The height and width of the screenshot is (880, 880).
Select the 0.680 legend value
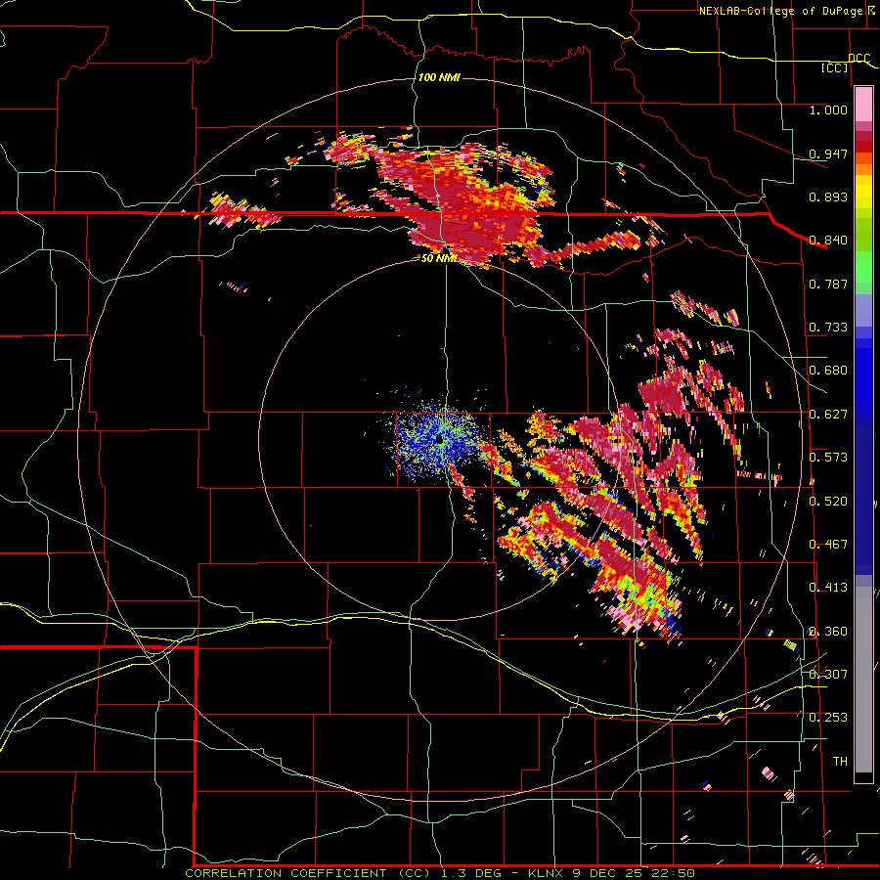828,371
